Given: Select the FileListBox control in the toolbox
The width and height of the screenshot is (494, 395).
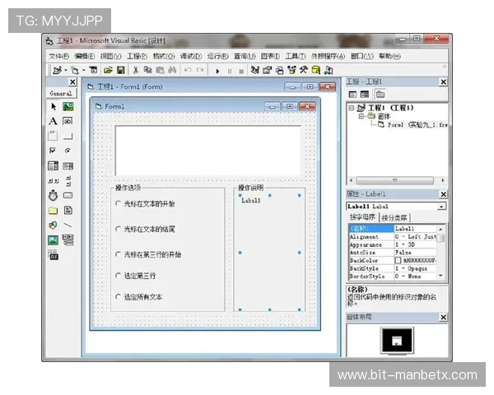Looking at the screenshot, I should 68,210.
